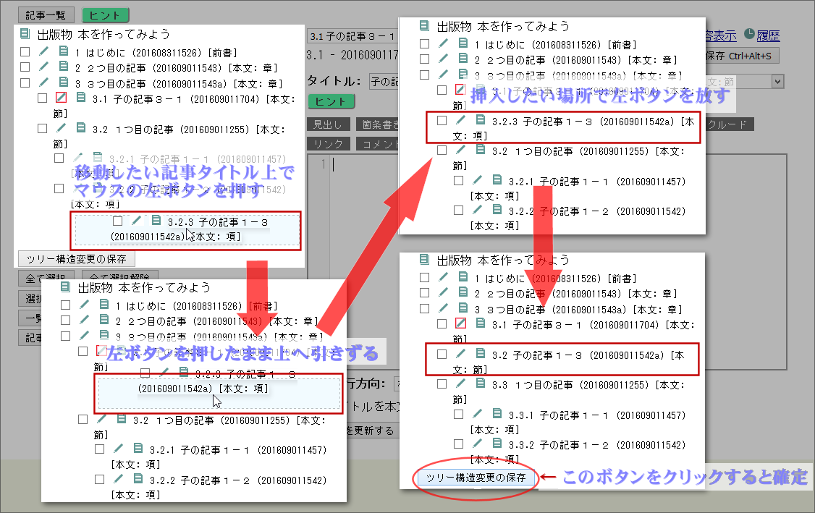The height and width of the screenshot is (513, 815).
Task: Click pencil icon for 3.3.2 子の記事1－2
Action: coord(477,444)
